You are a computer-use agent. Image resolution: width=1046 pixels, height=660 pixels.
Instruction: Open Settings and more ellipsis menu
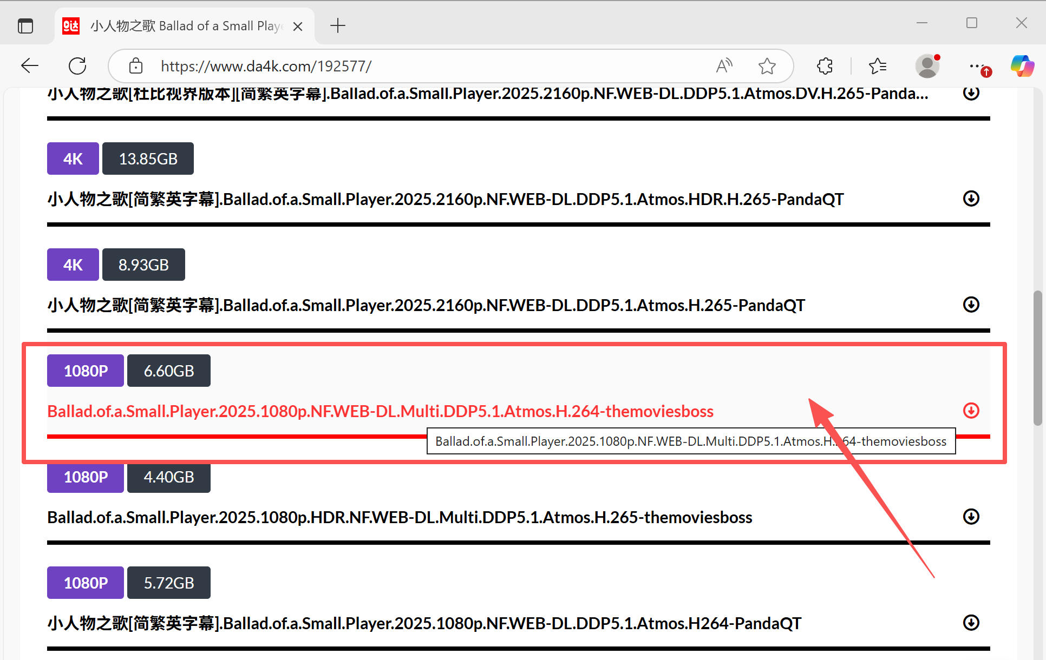pos(976,66)
